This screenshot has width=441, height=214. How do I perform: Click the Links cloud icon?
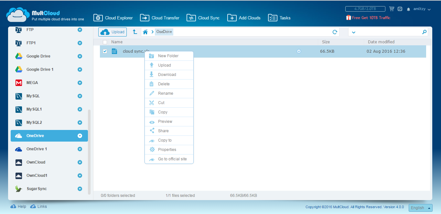(33, 206)
